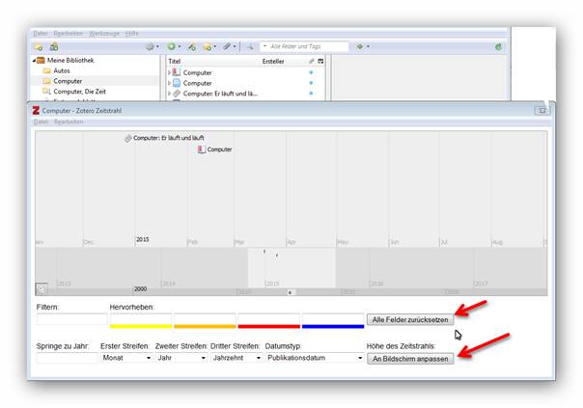This screenshot has width=583, height=408.
Task: Click the New Note icon in Zotero toolbar
Action: [x=209, y=47]
